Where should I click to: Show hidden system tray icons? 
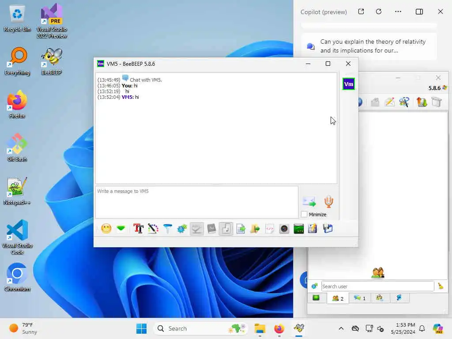click(x=341, y=328)
